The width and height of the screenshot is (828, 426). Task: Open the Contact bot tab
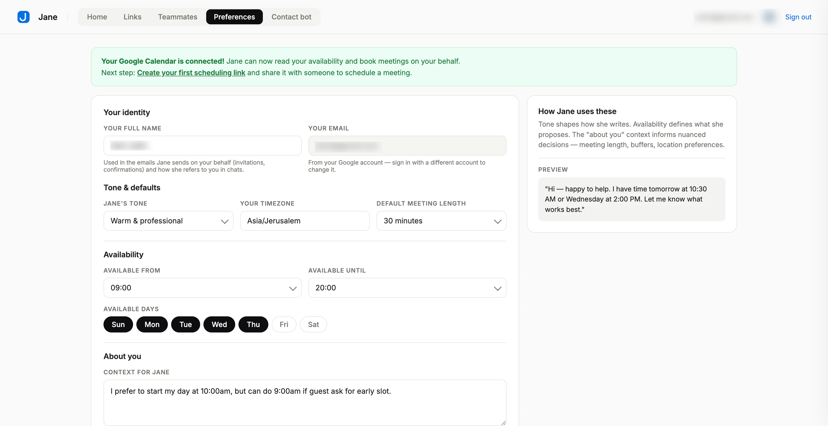pyautogui.click(x=291, y=17)
